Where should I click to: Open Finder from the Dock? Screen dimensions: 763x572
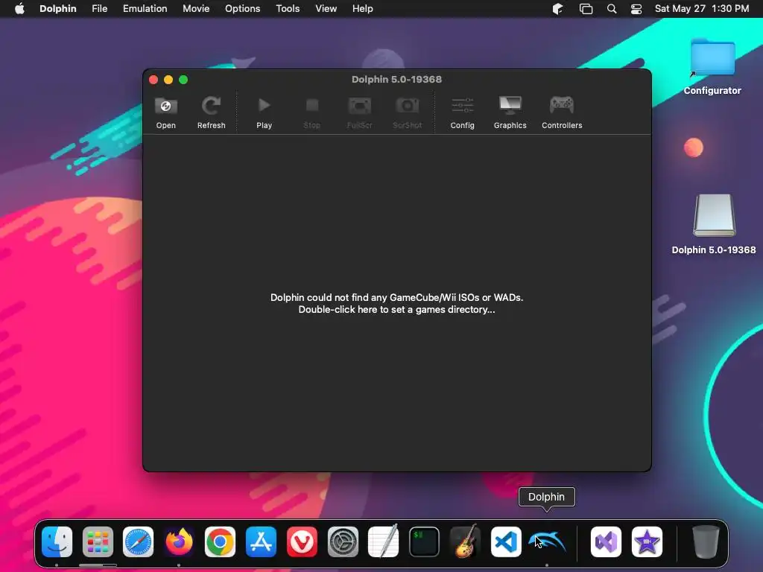(x=57, y=541)
